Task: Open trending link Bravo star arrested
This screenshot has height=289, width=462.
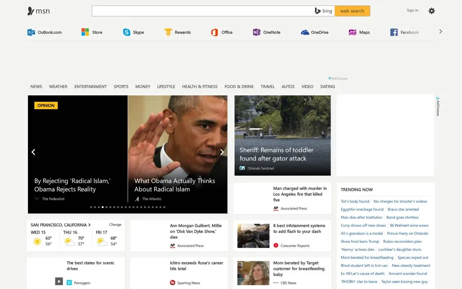Action: [x=403, y=209]
